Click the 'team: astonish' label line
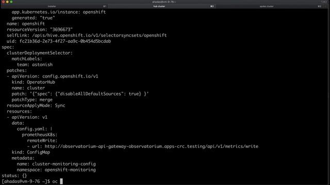The height and width of the screenshot is (185, 330). point(35,65)
